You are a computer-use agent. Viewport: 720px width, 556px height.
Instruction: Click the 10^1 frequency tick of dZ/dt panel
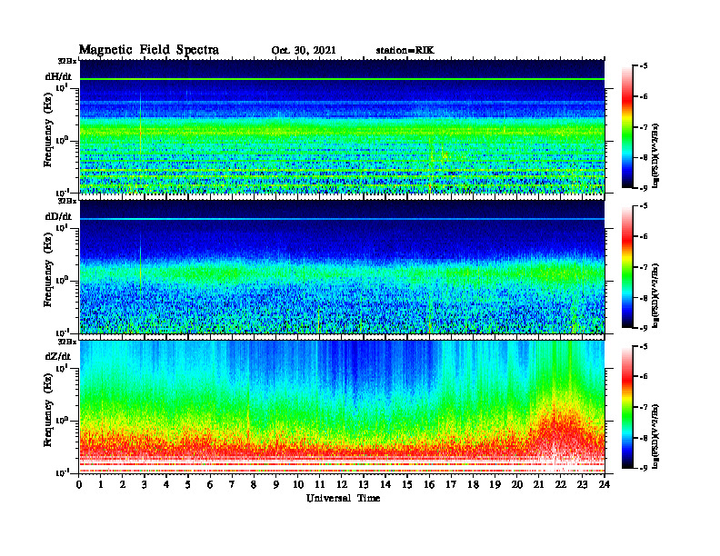click(63, 368)
